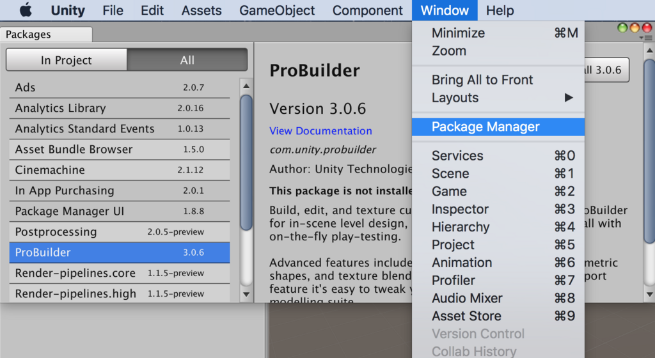Open the Assets menu
Screen dimensions: 655x358
(201, 10)
